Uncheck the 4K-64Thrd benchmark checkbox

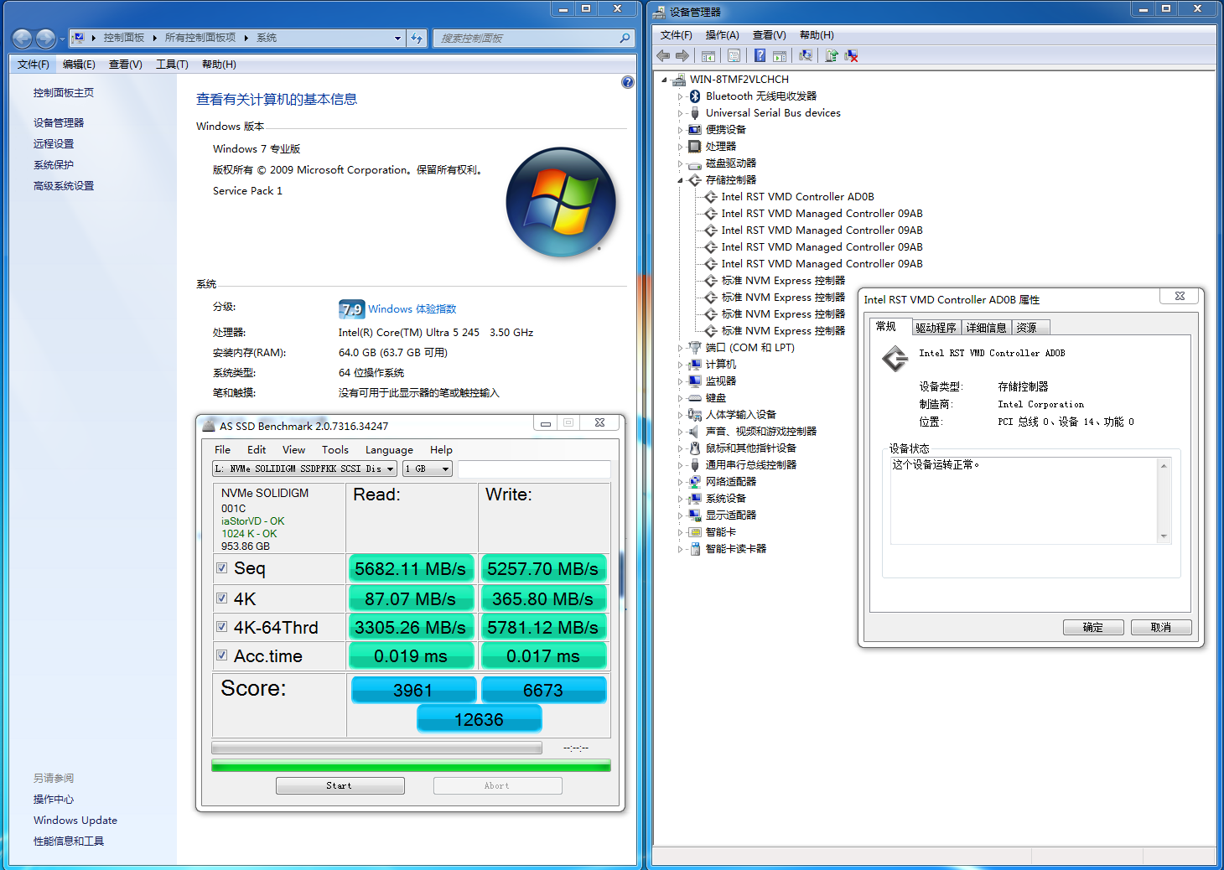[x=222, y=627]
